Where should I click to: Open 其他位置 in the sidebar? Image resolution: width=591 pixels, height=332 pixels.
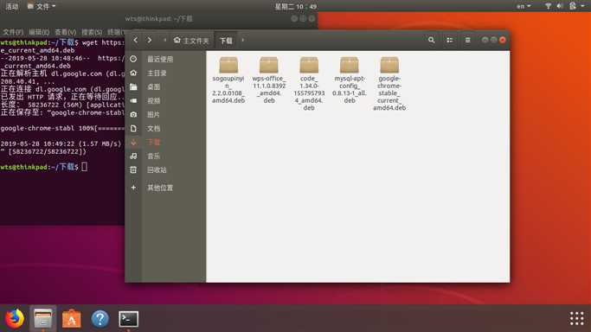click(160, 188)
